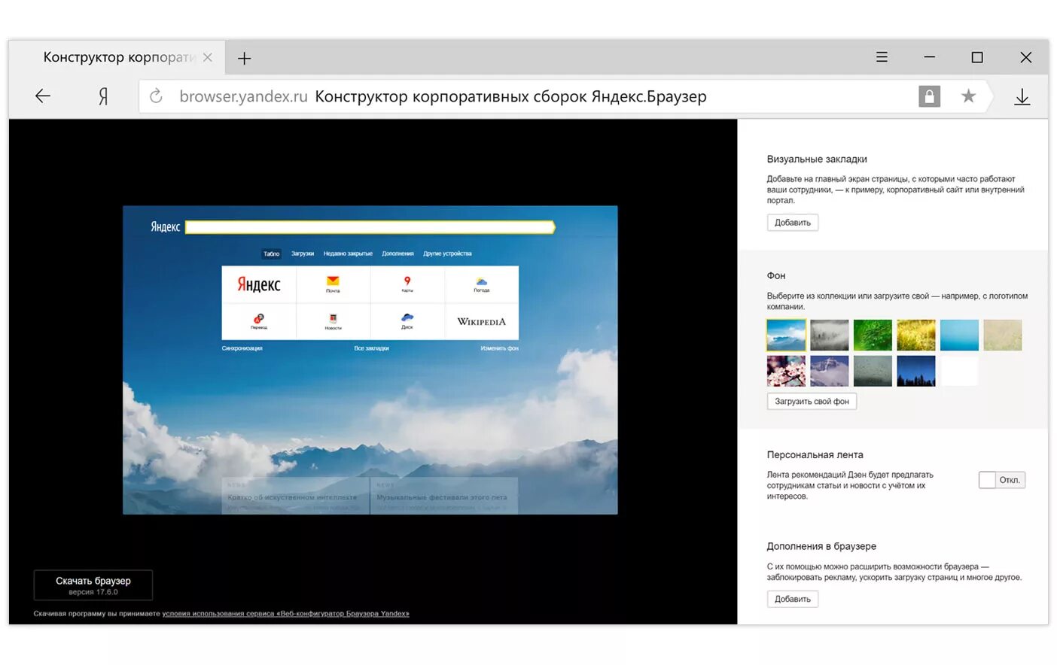Reload the page with refresh icon
Screen dimensions: 1057x665
pos(156,96)
